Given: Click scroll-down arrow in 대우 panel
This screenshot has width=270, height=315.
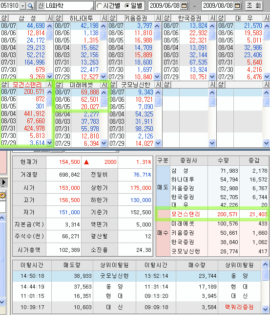Looking at the screenshot, I should click(267, 76).
